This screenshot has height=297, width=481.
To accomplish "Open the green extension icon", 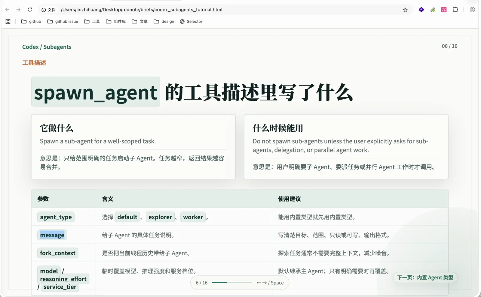I will pyautogui.click(x=433, y=10).
